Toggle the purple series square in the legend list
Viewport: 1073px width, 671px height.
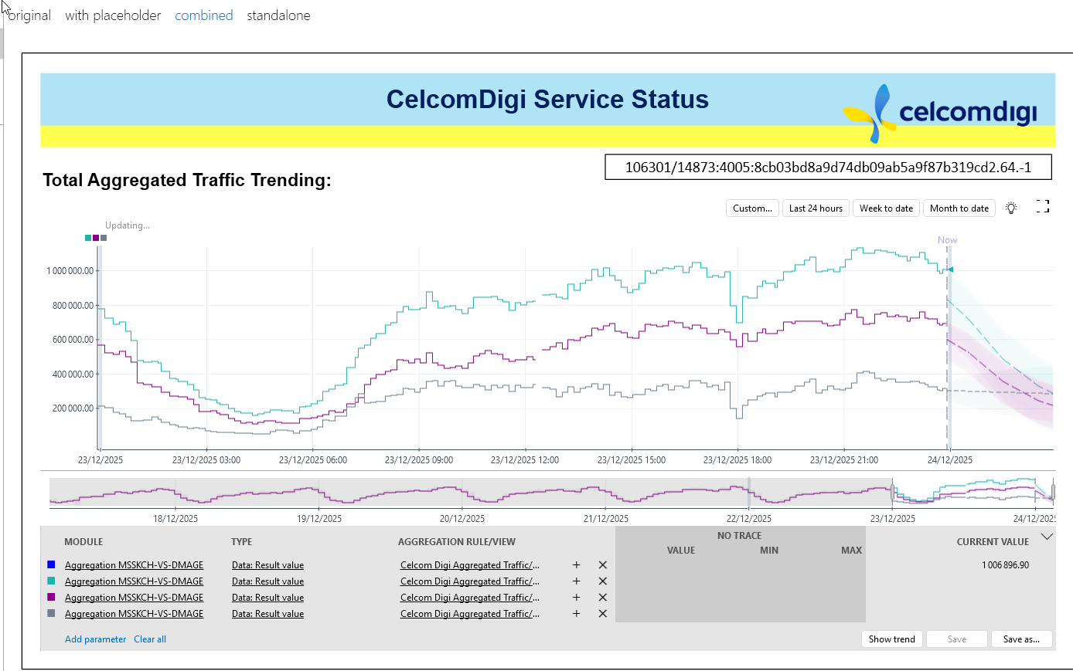pos(51,598)
